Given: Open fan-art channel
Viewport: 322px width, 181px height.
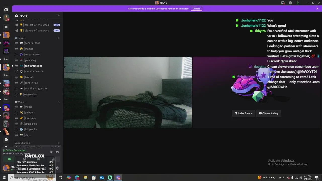Looking at the screenshot, I should 37,77.
